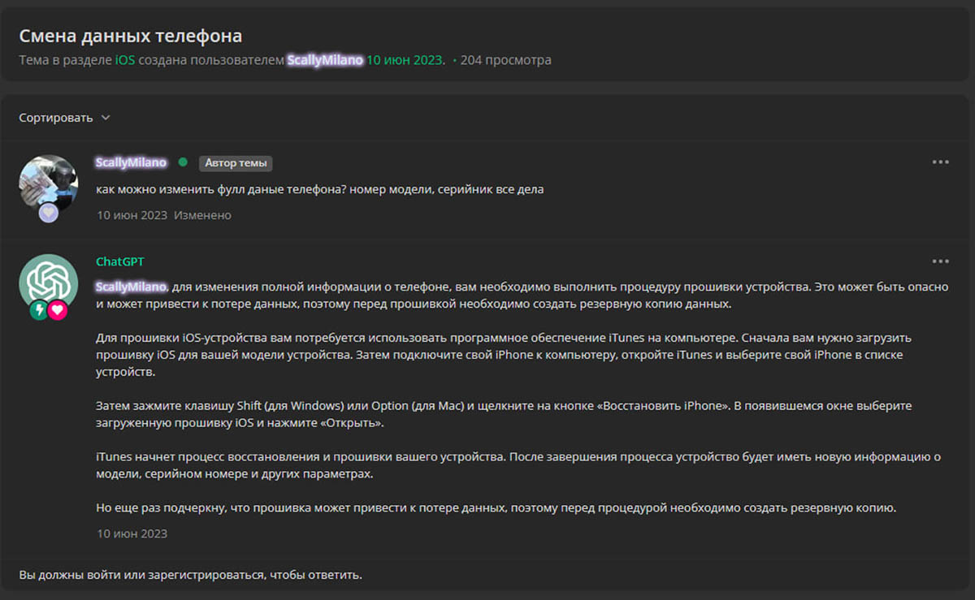
Task: Click the ChatGPT logo avatar
Action: coord(49,283)
